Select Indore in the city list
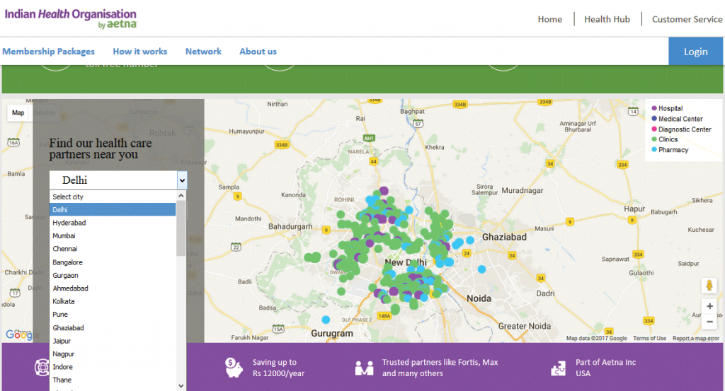725x391 pixels. pyautogui.click(x=113, y=367)
